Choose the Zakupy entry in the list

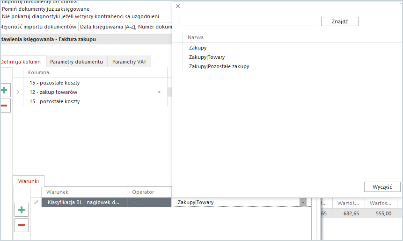click(x=198, y=48)
